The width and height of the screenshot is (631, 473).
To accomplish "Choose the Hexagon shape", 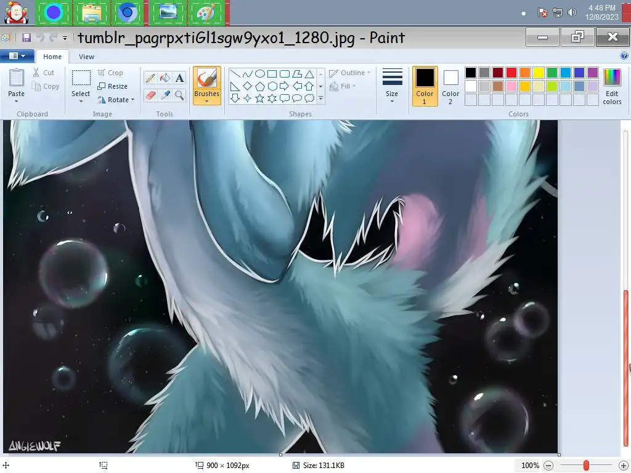I will (272, 86).
